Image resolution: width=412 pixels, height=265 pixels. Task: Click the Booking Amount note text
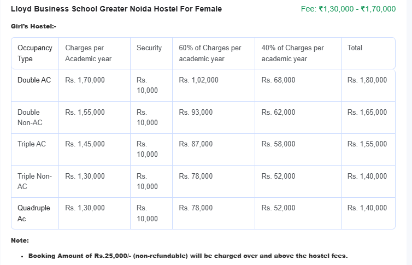coord(188,255)
